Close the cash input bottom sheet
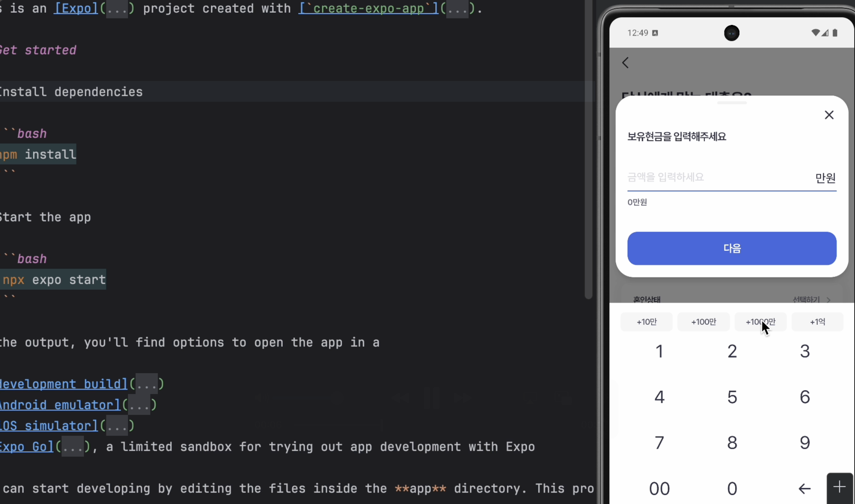This screenshot has height=504, width=855. [x=829, y=115]
